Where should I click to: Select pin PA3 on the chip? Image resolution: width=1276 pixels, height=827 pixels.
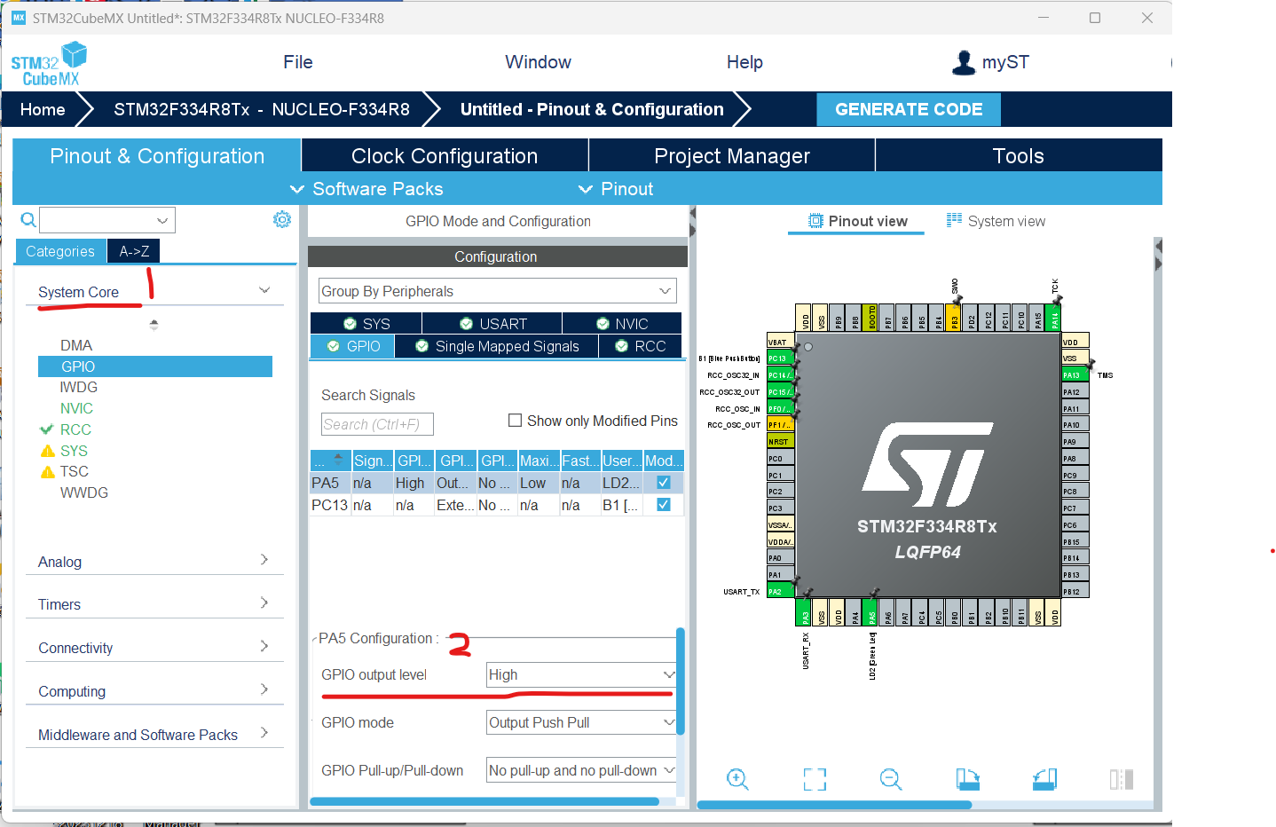(x=805, y=611)
